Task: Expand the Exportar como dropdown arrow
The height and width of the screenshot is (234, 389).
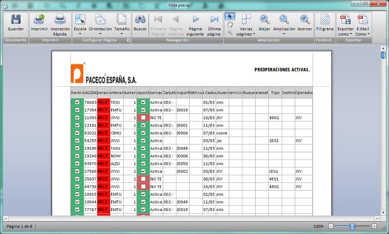Action: click(x=351, y=34)
